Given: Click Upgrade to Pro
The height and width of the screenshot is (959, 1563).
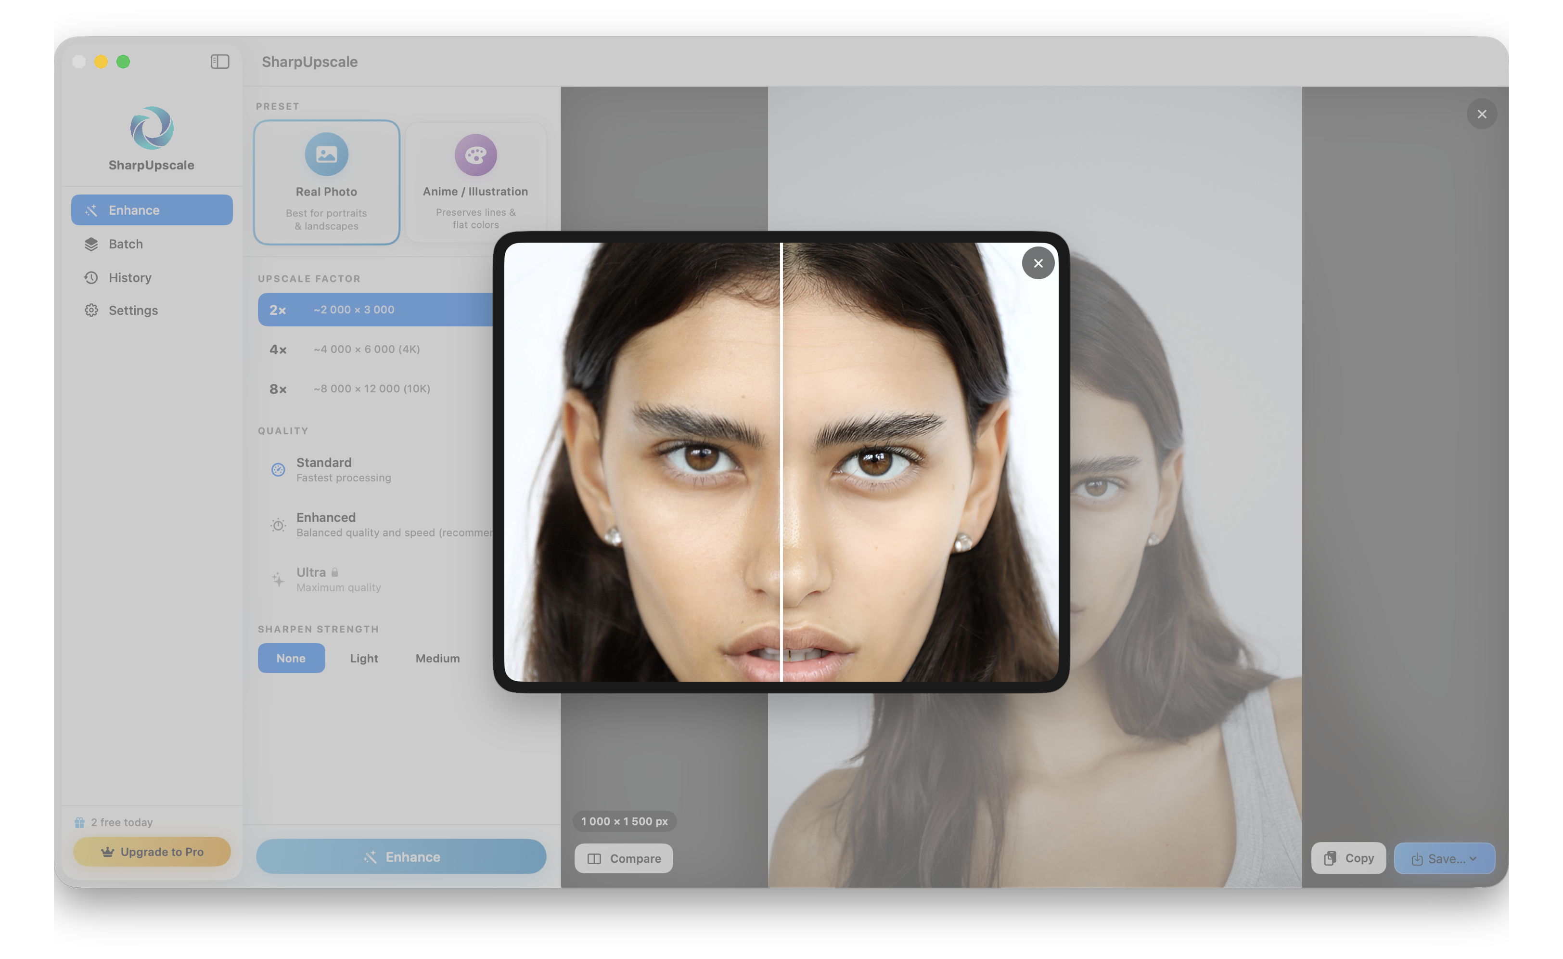Looking at the screenshot, I should click(152, 852).
